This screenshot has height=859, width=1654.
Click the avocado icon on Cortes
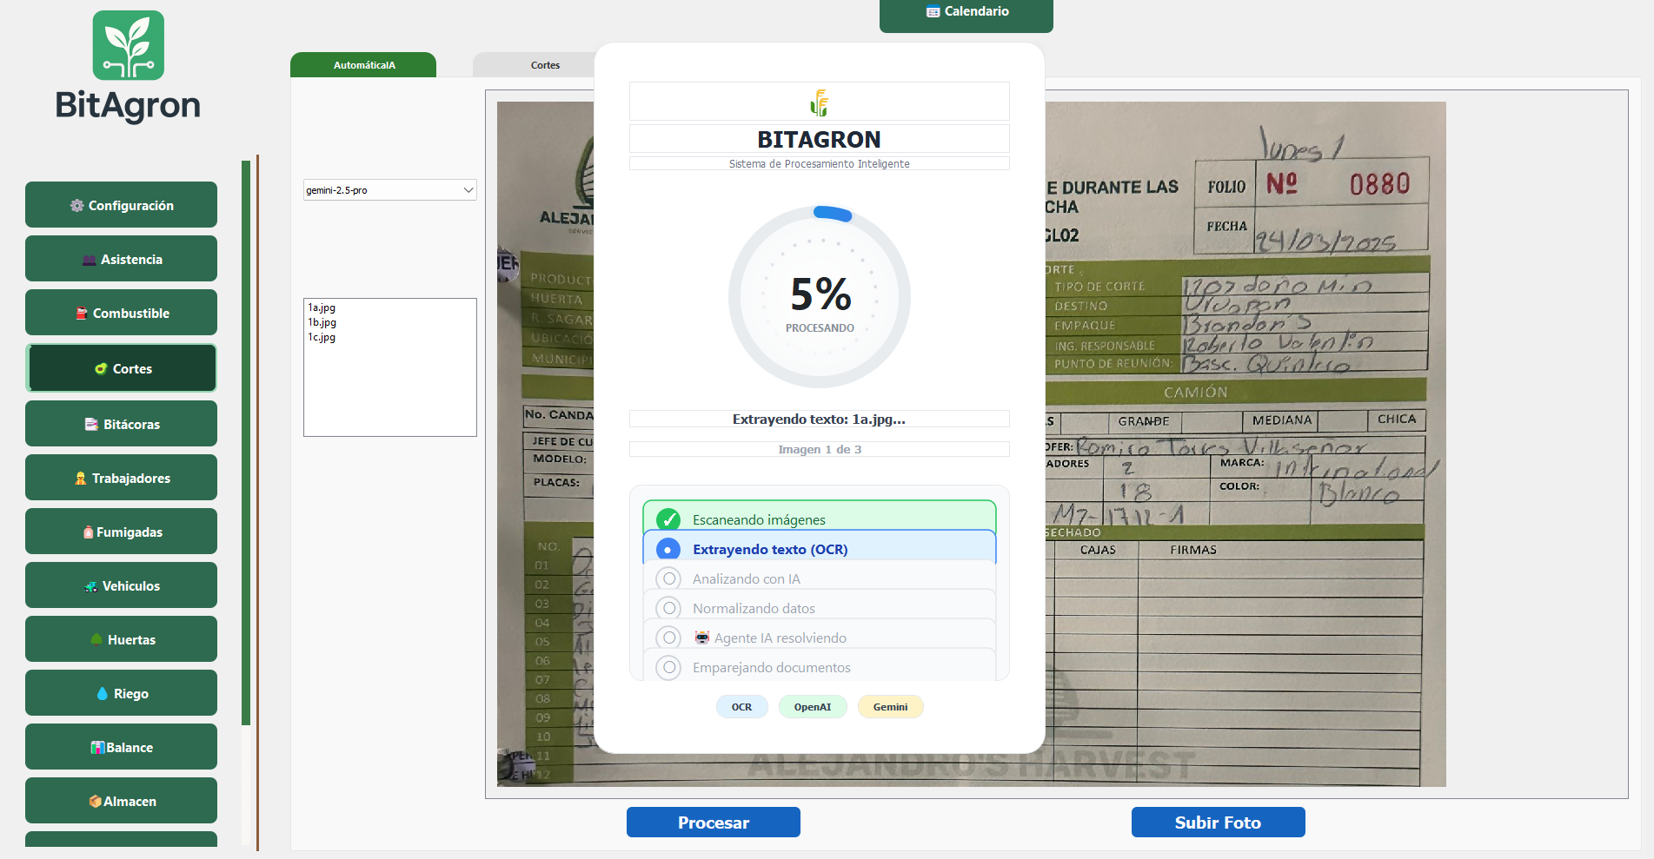tap(101, 369)
